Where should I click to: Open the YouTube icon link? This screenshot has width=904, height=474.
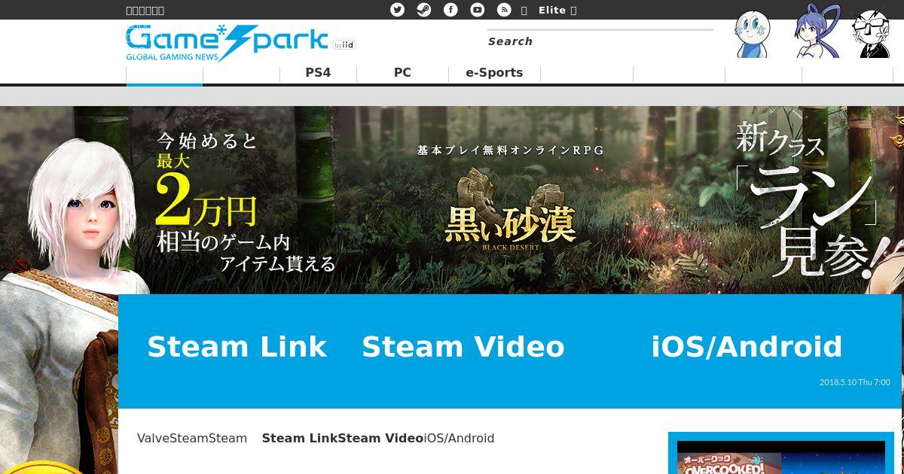478,10
